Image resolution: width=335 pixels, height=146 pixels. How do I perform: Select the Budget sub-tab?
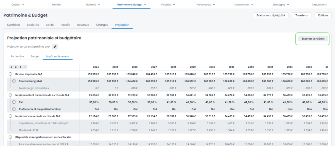[35, 56]
